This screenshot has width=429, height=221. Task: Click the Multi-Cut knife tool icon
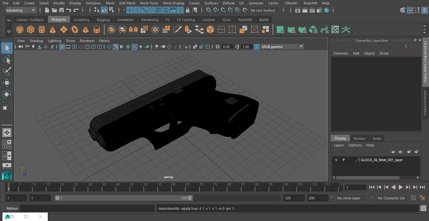[177, 30]
